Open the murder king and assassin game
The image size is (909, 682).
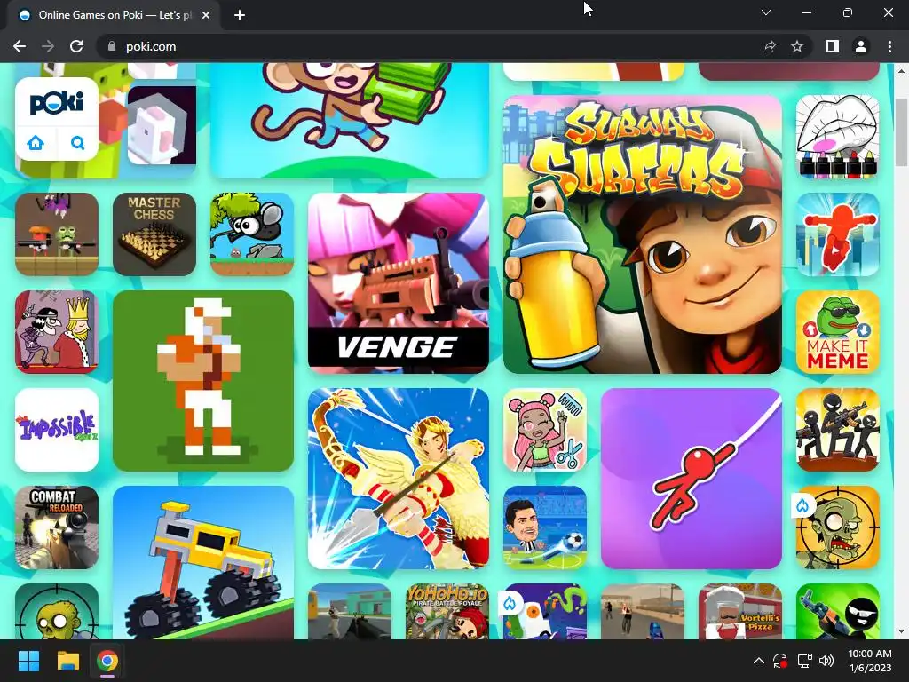point(57,332)
